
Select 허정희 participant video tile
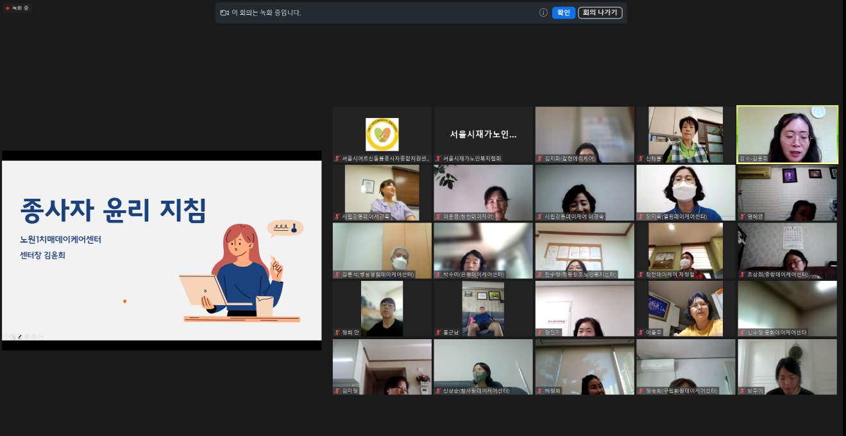(x=584, y=367)
